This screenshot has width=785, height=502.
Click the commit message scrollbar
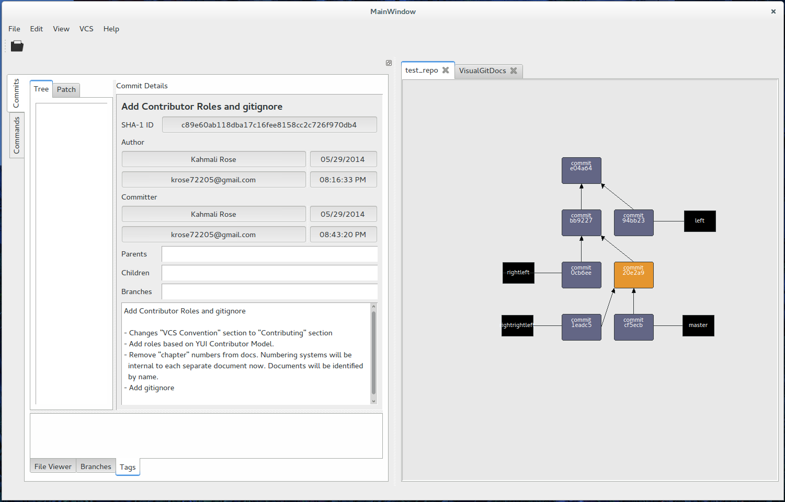pos(373,354)
